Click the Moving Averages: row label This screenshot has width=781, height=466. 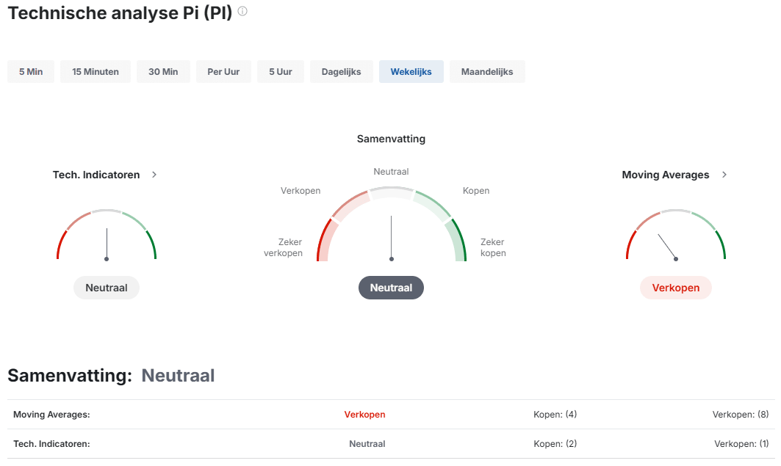point(52,415)
